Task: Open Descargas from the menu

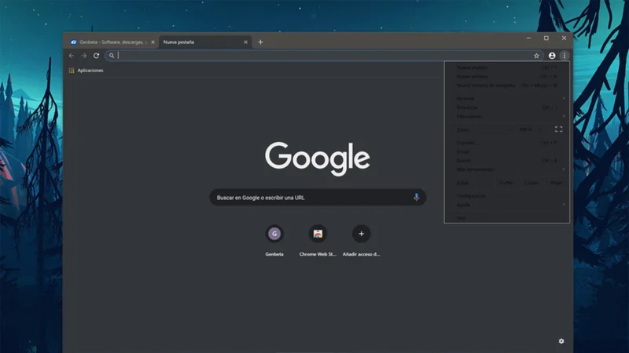Action: coord(506,107)
